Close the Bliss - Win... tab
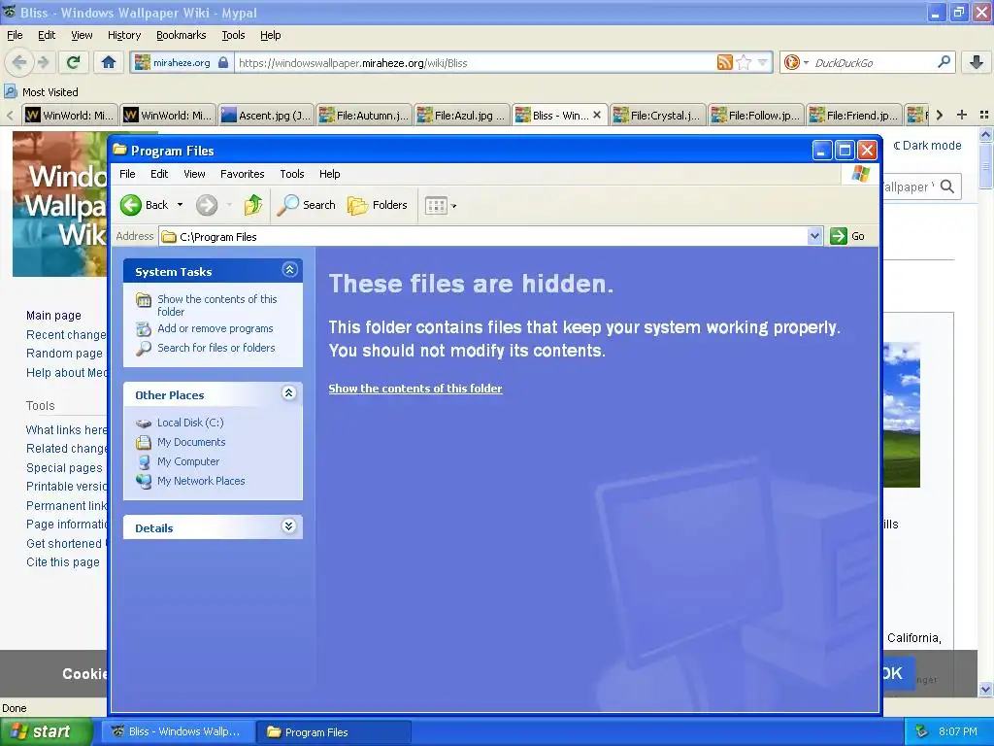Viewport: 994px width, 746px height. click(x=597, y=115)
